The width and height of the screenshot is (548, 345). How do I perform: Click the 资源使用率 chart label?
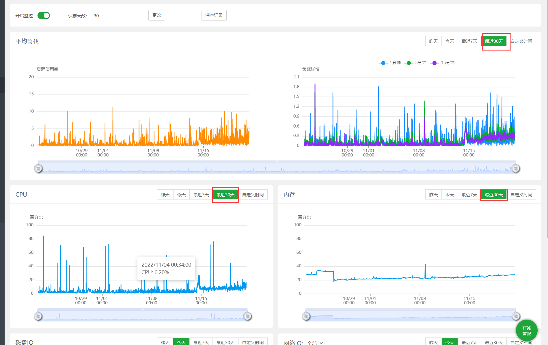(47, 69)
